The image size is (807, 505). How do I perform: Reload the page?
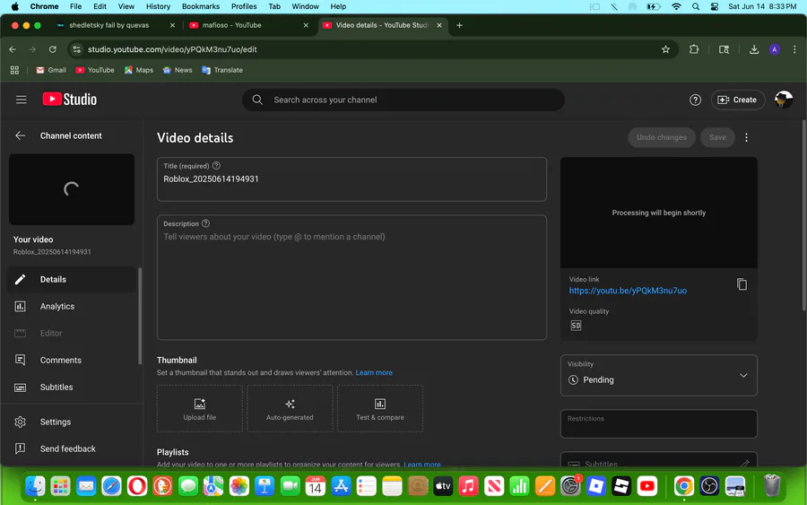click(x=53, y=49)
